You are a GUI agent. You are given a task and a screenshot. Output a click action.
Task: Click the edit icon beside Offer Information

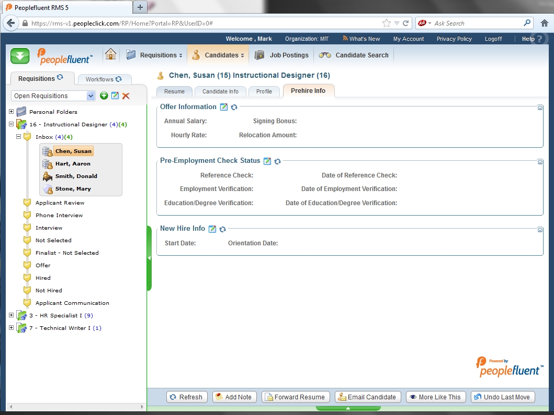(224, 107)
